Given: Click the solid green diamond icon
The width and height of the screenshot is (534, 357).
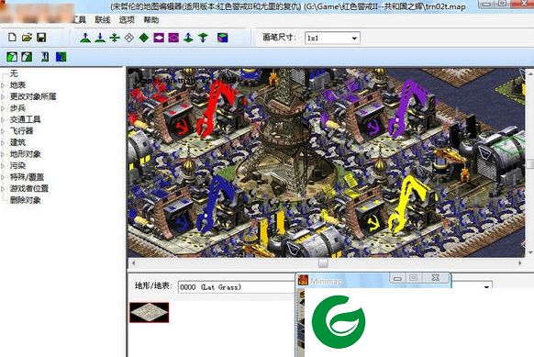Looking at the screenshot, I should [x=144, y=38].
